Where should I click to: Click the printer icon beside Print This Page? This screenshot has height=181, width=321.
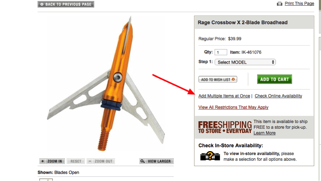pyautogui.click(x=279, y=4)
